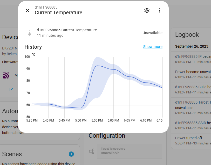The width and height of the screenshot is (211, 165).
Task: Click the MQTT integration icon
Action: pyautogui.click(x=6, y=75)
